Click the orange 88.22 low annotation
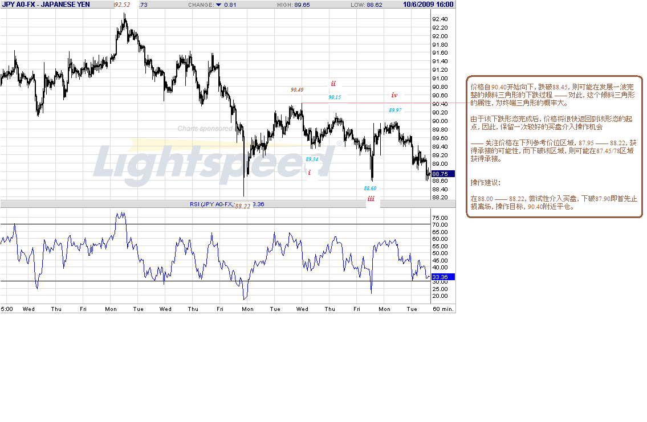The height and width of the screenshot is (422, 647). [x=243, y=206]
